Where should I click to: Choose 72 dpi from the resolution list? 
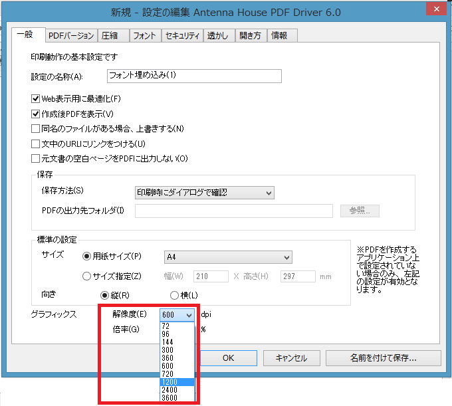point(177,326)
